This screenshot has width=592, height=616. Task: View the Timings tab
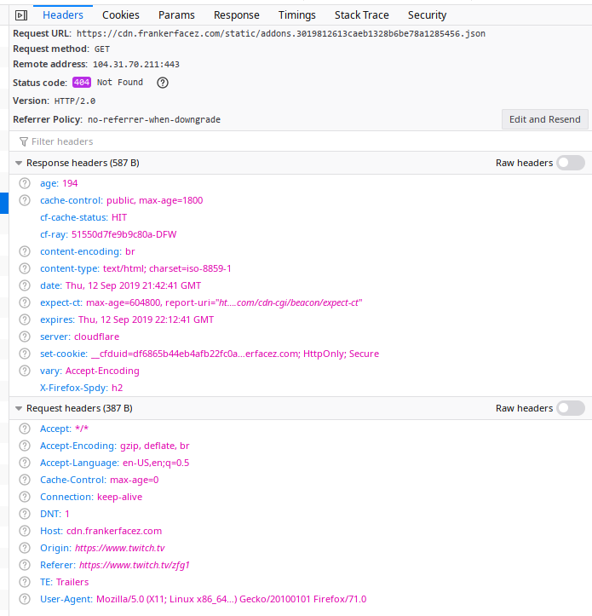[x=297, y=15]
